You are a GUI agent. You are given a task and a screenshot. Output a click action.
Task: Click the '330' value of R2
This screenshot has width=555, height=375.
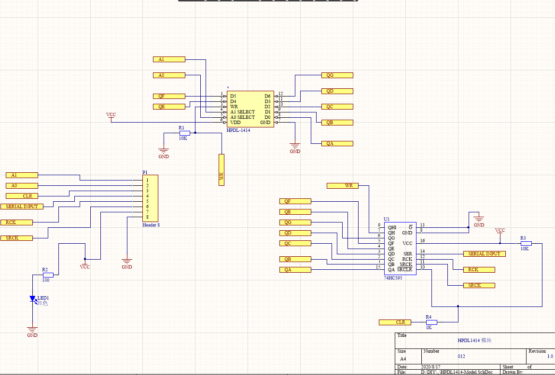[46, 280]
